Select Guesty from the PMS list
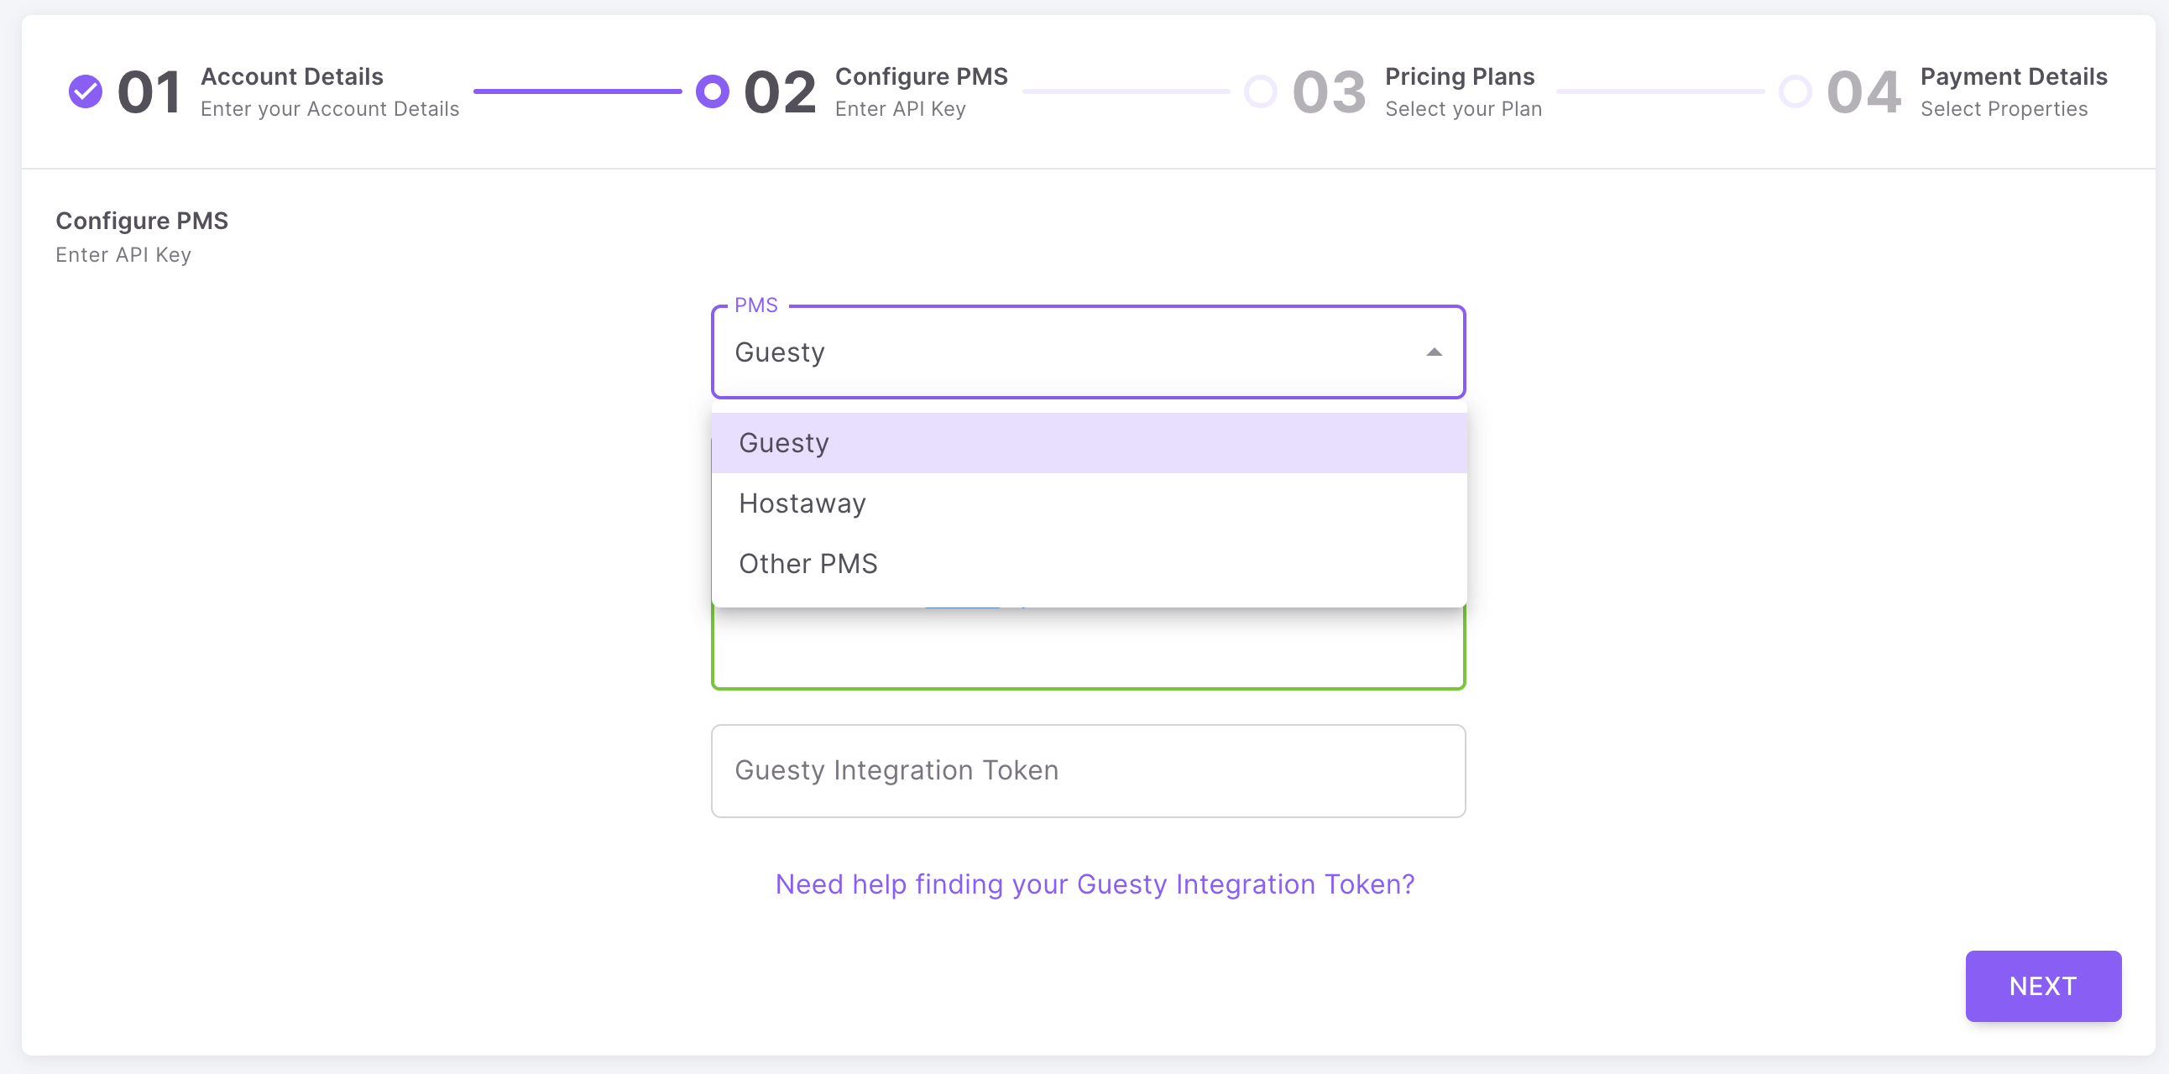 pos(1089,443)
